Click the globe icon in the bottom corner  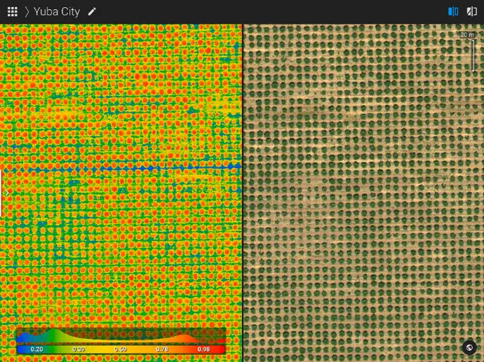pyautogui.click(x=469, y=348)
